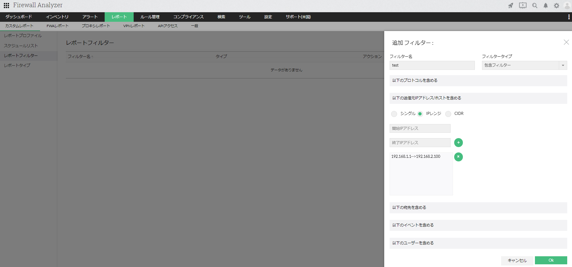Open the presentation screen icon
This screenshot has height=267, width=572.
(523, 5)
